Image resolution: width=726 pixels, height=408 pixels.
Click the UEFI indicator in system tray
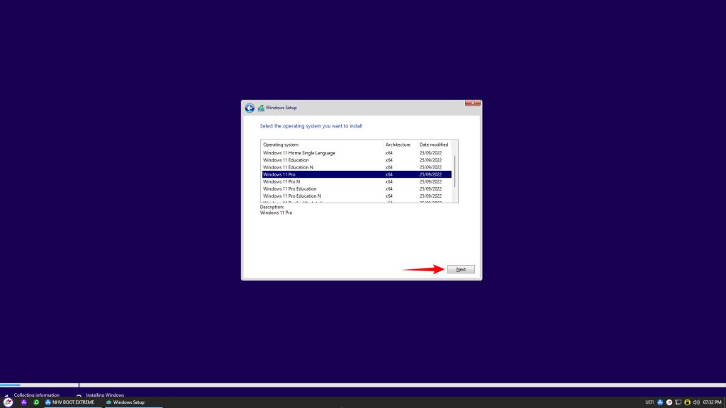click(649, 402)
